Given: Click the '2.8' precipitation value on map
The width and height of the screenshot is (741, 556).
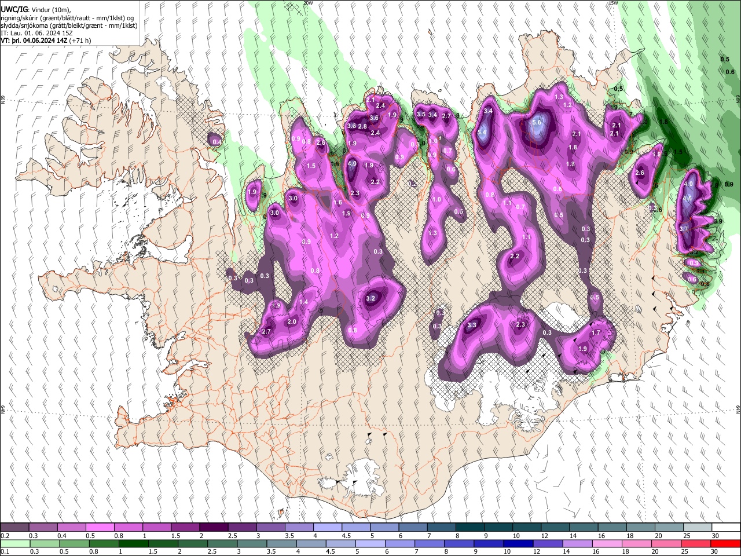Looking at the screenshot, I should [x=362, y=126].
